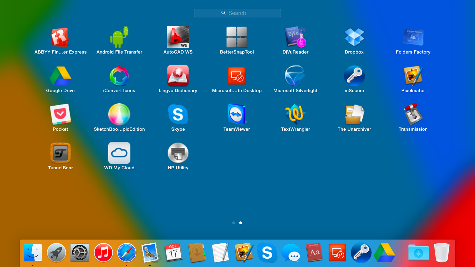Click the Google Drive icon in the Dock
Viewport: 475px width, 267px height.
[384, 252]
